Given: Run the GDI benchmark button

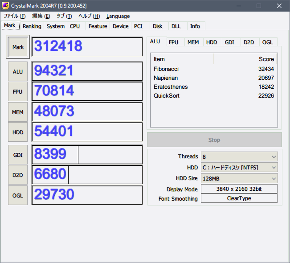Looking at the screenshot, I should [x=18, y=155].
